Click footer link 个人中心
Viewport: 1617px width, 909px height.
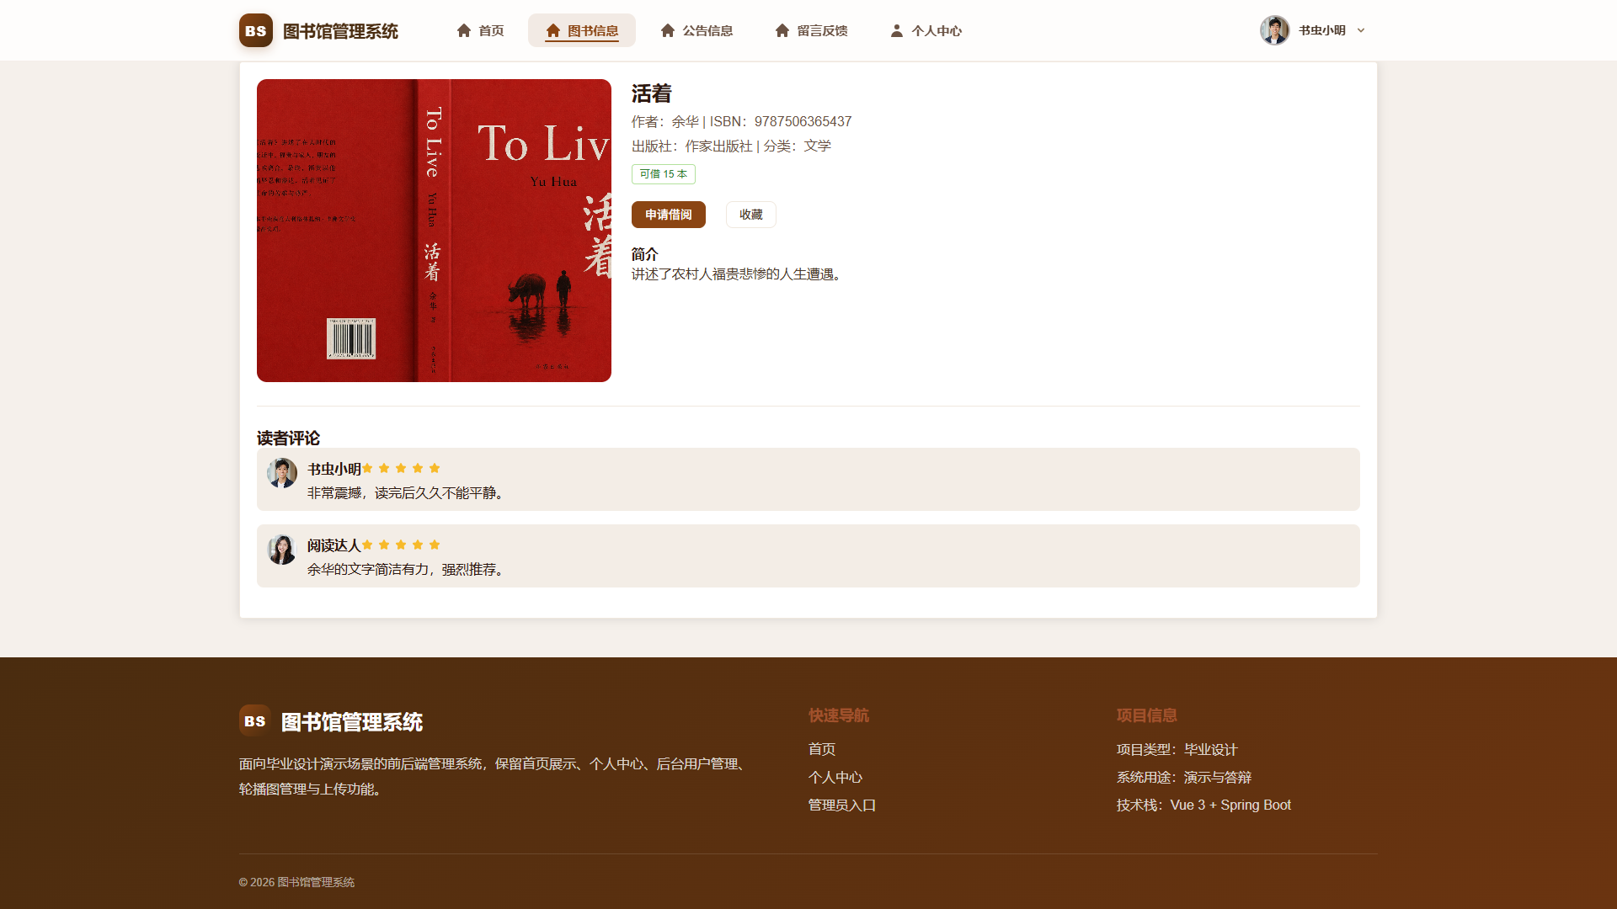click(x=835, y=777)
